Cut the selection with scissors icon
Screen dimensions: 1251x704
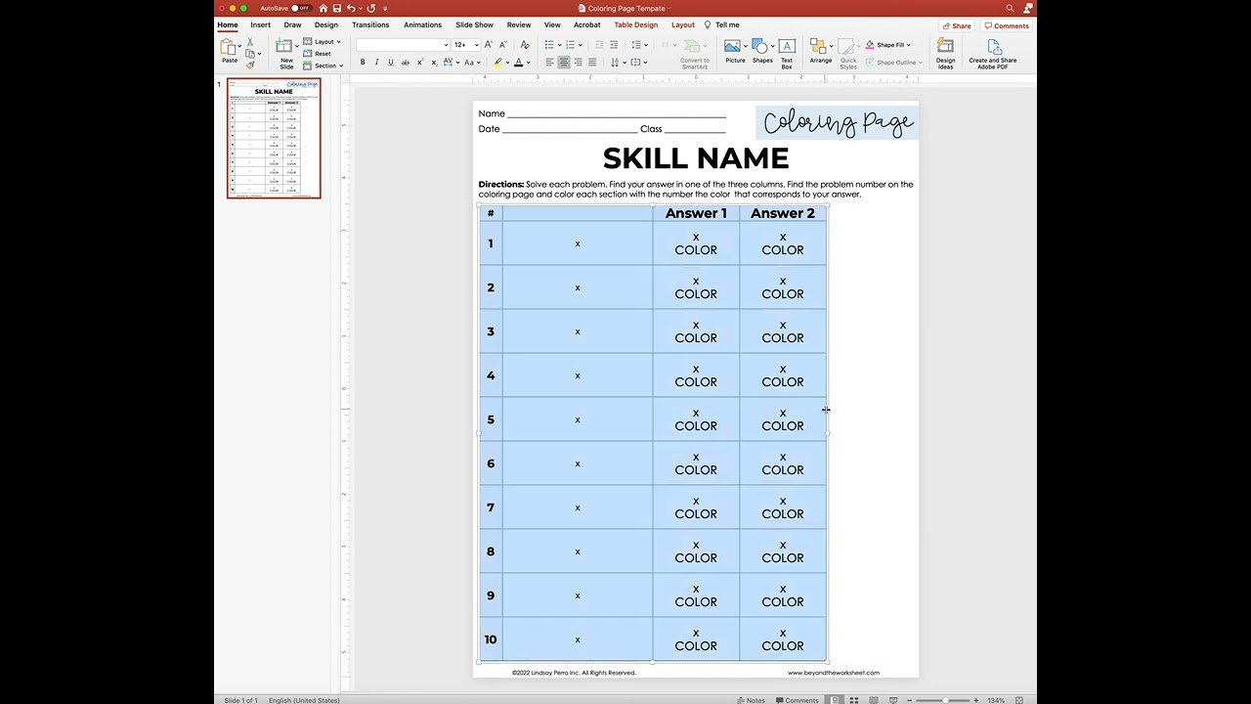click(249, 42)
